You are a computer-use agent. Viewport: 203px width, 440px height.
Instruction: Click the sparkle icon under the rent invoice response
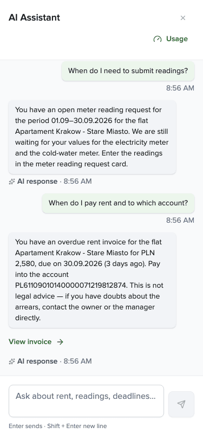(12, 361)
